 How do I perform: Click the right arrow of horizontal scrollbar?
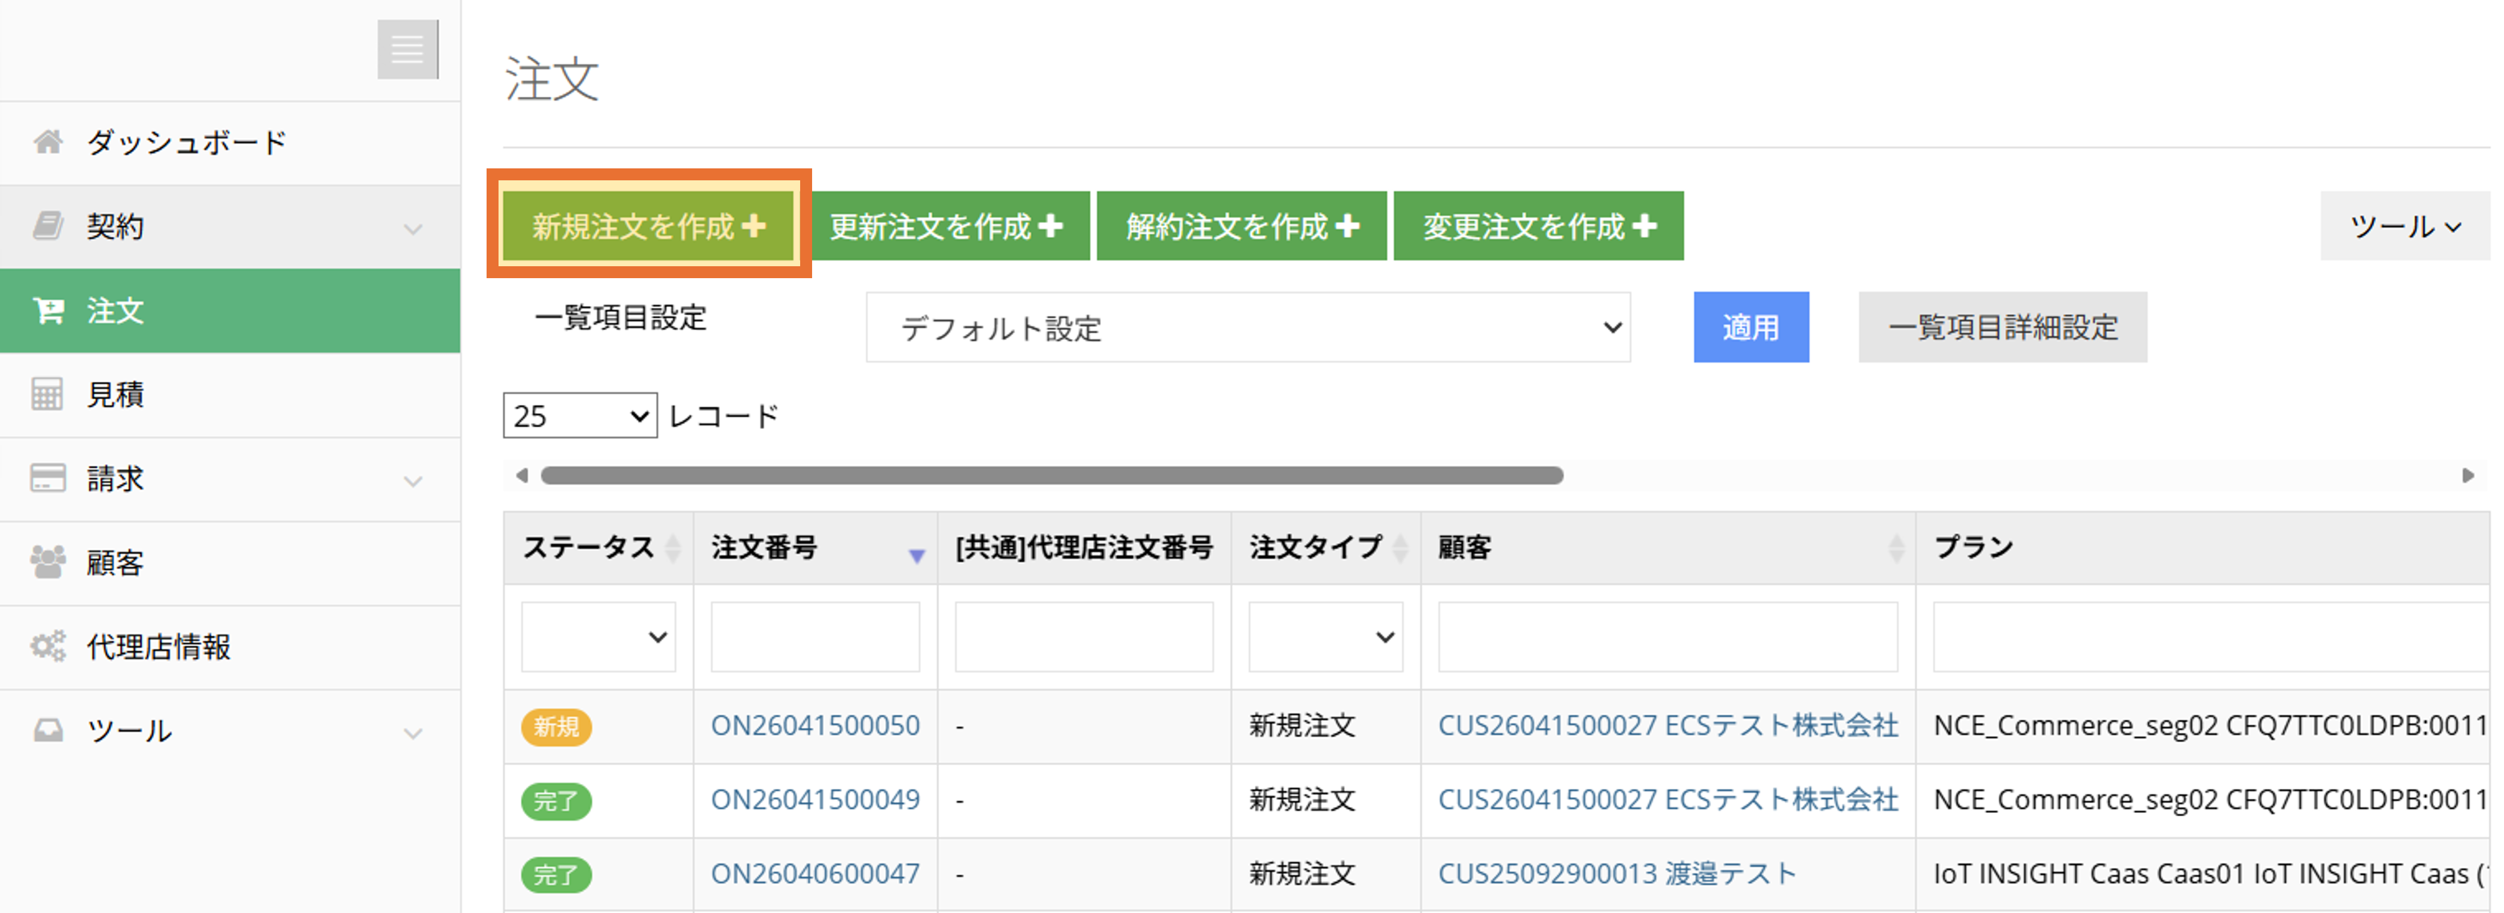pyautogui.click(x=2467, y=476)
